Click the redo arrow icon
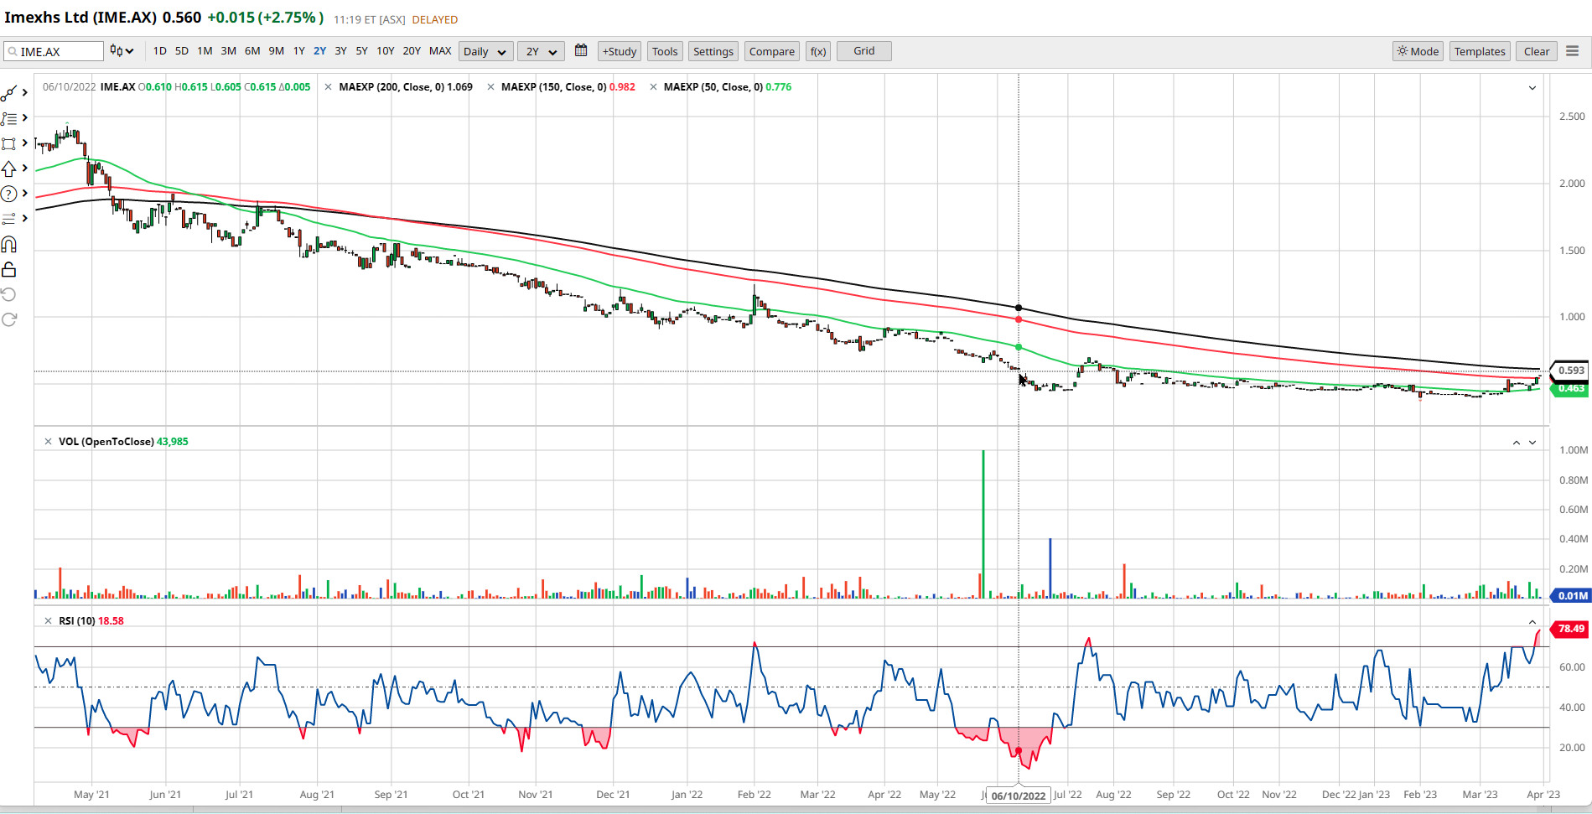 point(9,319)
